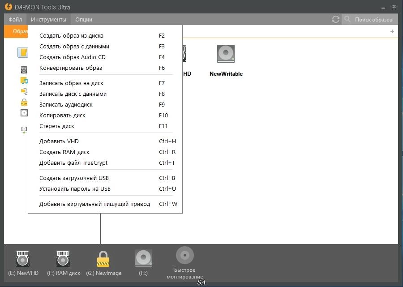Click the (E:) NewVHD virtual drive

pyautogui.click(x=23, y=263)
